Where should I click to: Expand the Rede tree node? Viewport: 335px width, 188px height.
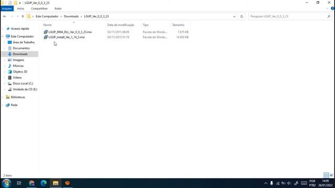3,105
